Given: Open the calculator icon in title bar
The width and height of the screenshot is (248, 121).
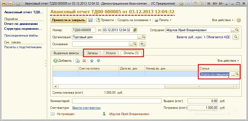Looking at the screenshot, I should click(x=195, y=4).
